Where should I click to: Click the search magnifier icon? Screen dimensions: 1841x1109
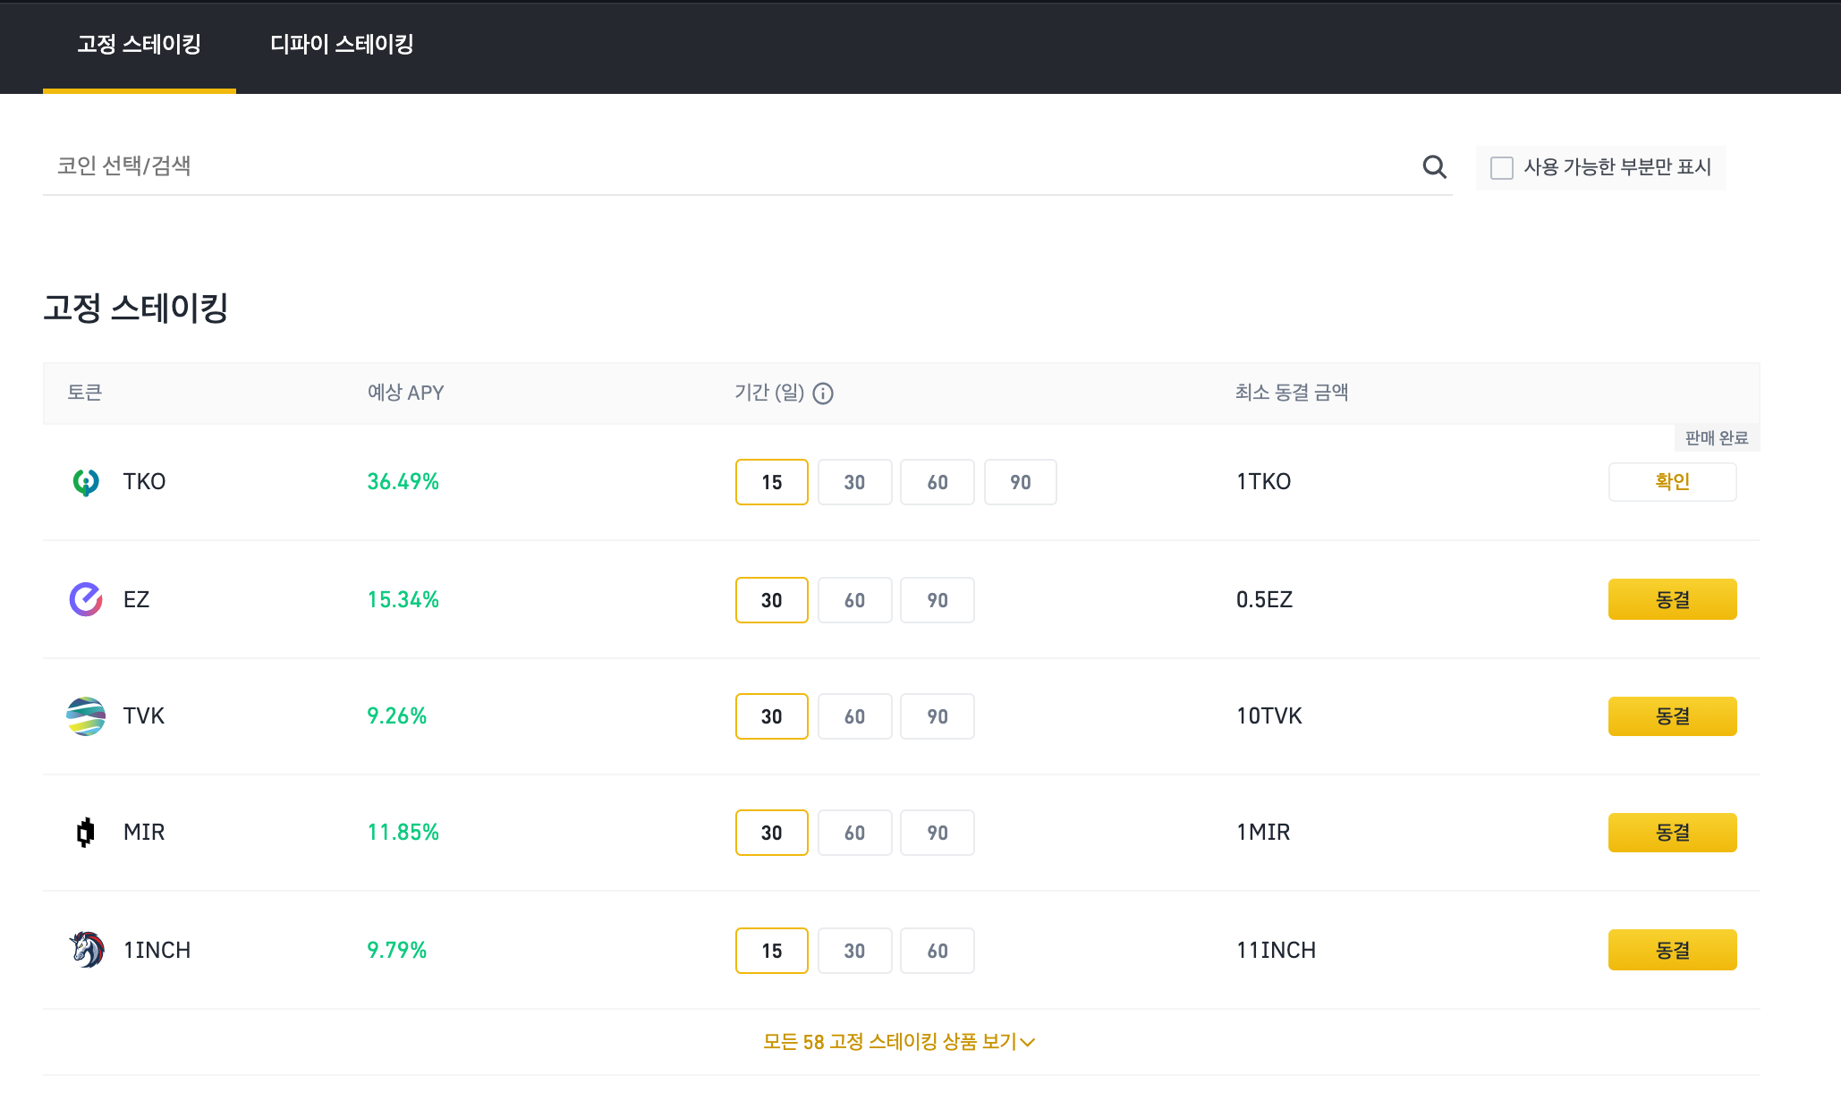point(1434,166)
